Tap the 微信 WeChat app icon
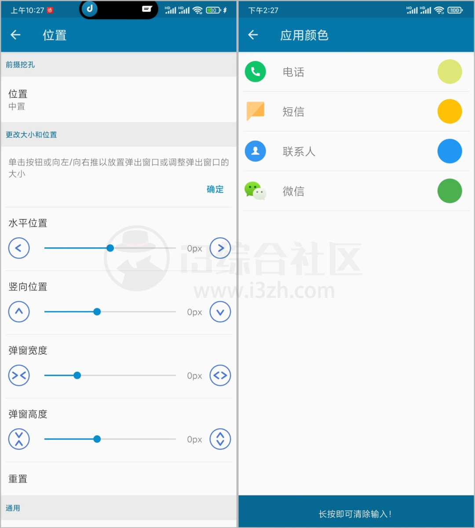 (256, 191)
